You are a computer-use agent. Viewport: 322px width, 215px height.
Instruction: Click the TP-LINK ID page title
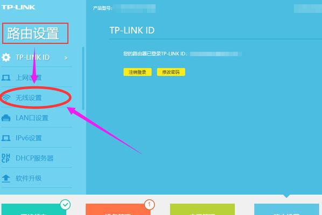point(132,30)
